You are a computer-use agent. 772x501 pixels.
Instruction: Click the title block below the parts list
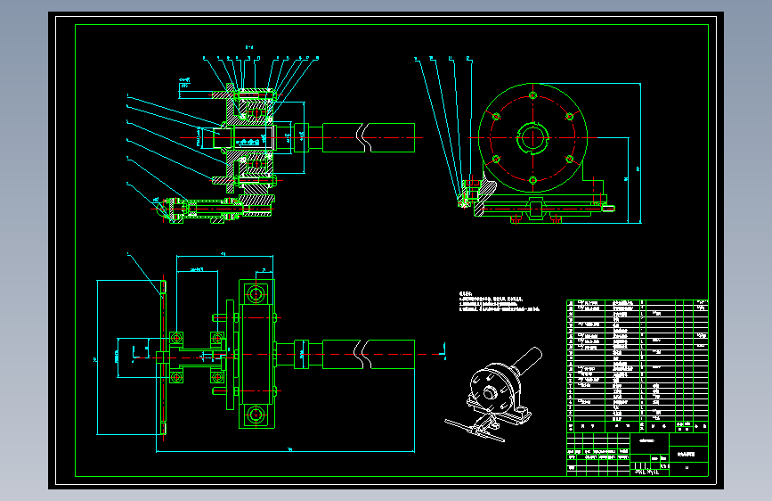click(x=637, y=454)
